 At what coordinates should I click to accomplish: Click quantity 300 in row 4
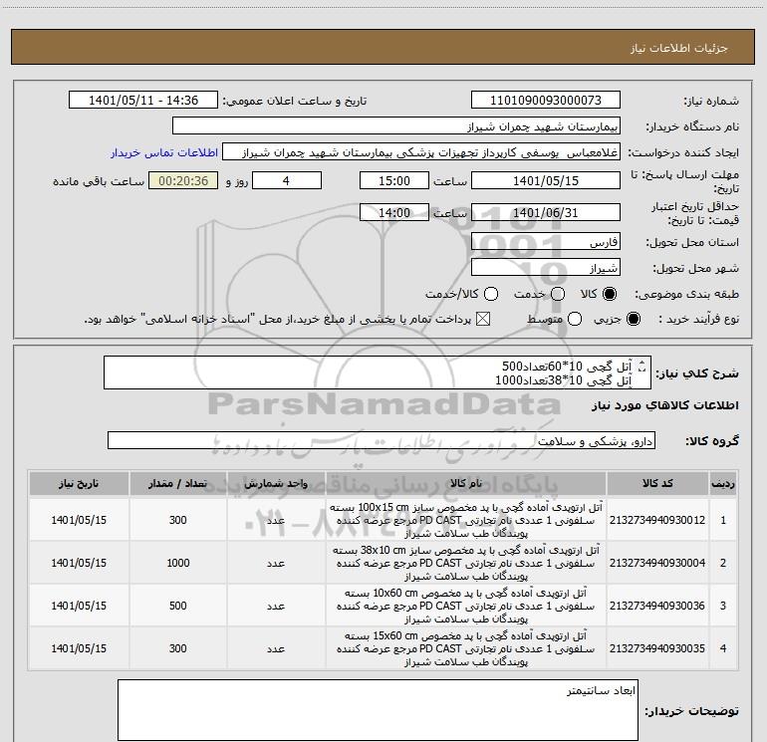pos(178,648)
